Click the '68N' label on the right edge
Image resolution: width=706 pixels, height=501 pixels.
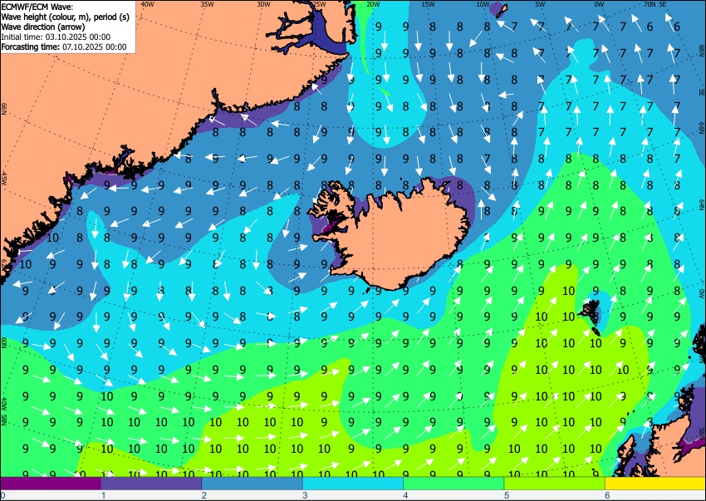(x=702, y=49)
